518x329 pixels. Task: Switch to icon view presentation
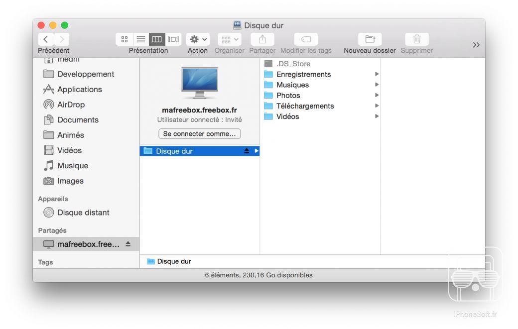point(125,39)
